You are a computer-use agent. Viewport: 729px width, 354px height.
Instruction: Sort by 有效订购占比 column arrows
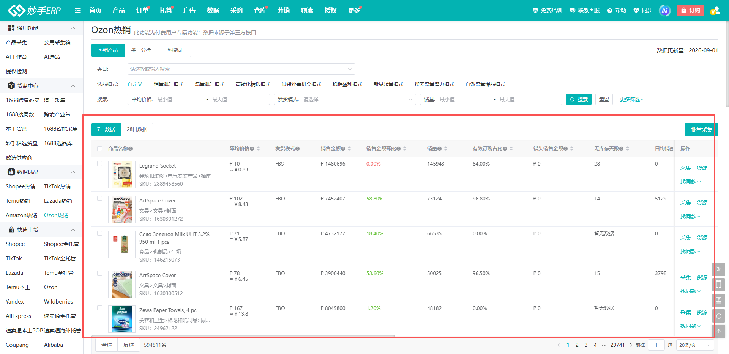[x=511, y=149]
